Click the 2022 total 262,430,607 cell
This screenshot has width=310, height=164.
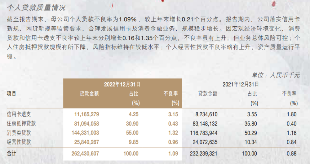coord(85,153)
